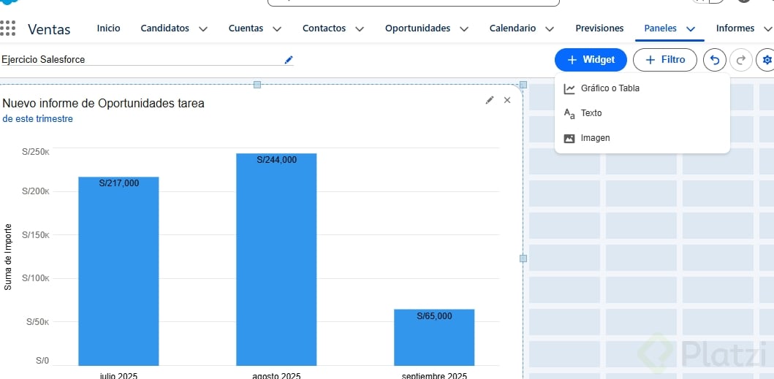Viewport: 774px width, 379px height.
Task: Choose Imagen widget option
Action: (594, 138)
